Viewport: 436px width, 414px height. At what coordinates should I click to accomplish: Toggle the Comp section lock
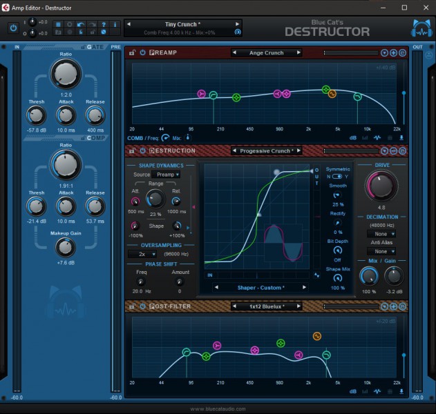(x=83, y=138)
